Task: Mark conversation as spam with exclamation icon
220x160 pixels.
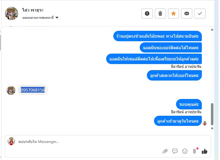Action: point(147,13)
